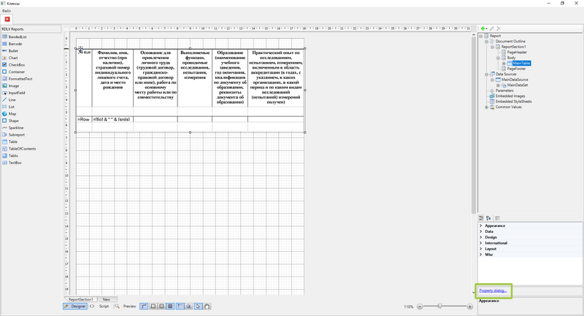Click the green add item icon

coord(483,28)
